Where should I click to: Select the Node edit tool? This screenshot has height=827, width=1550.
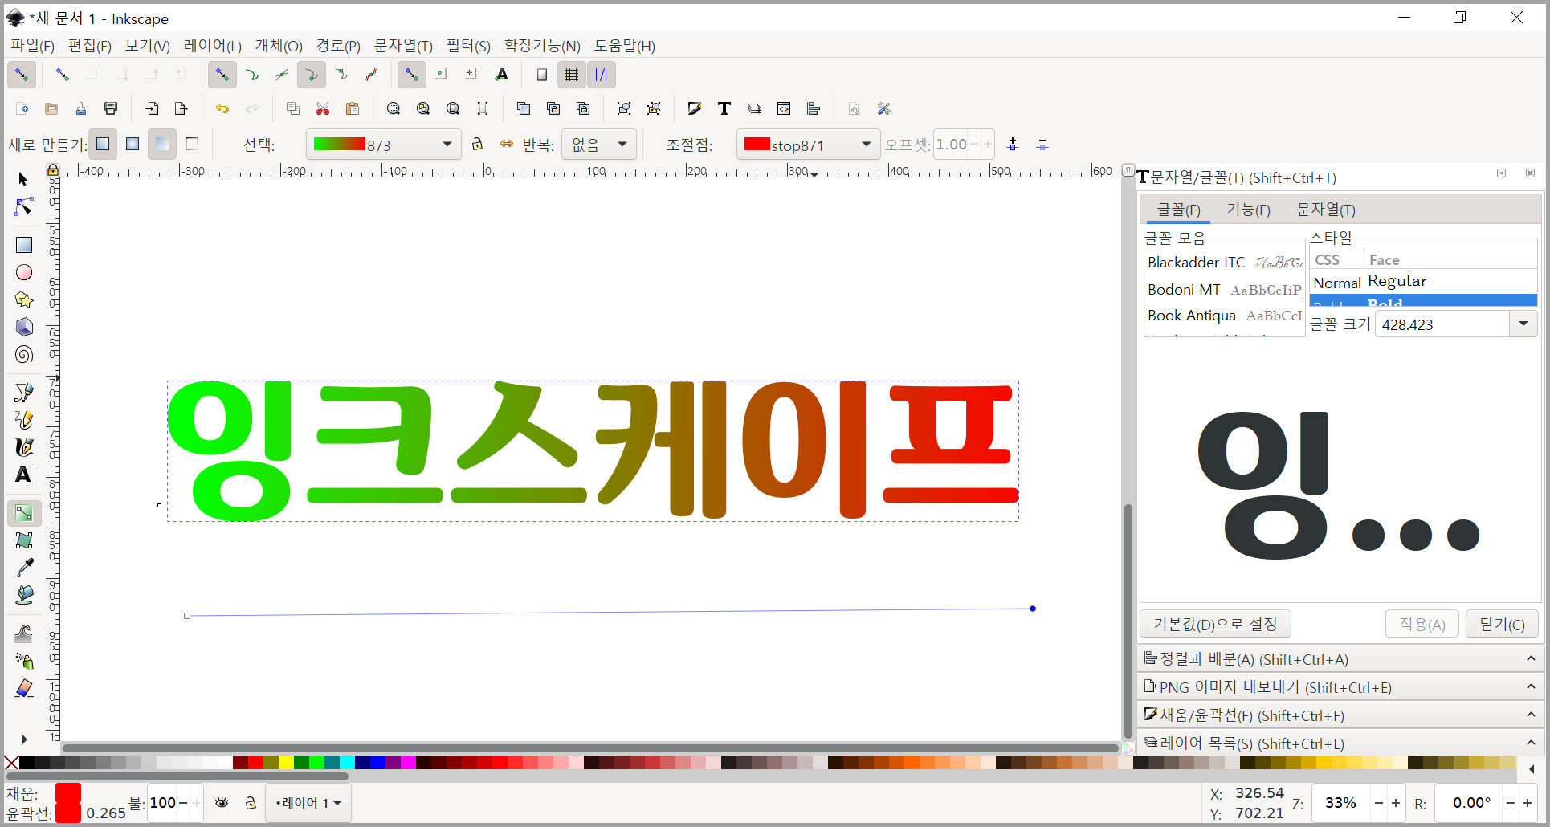pos(23,206)
